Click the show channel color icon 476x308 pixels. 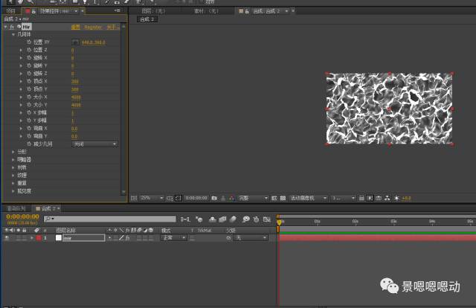(x=232, y=198)
